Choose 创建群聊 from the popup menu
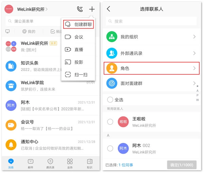This screenshot has height=173, width=204. click(78, 24)
